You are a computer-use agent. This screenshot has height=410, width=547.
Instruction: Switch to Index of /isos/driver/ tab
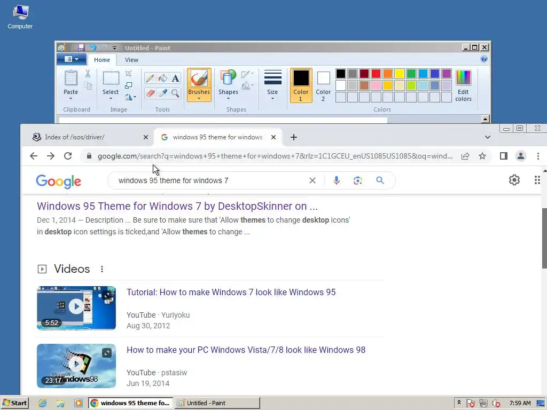(87, 137)
